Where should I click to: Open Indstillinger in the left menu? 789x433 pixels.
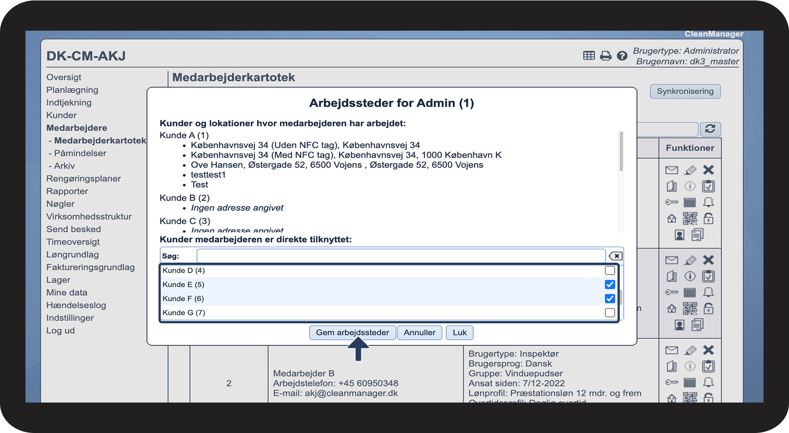click(70, 318)
